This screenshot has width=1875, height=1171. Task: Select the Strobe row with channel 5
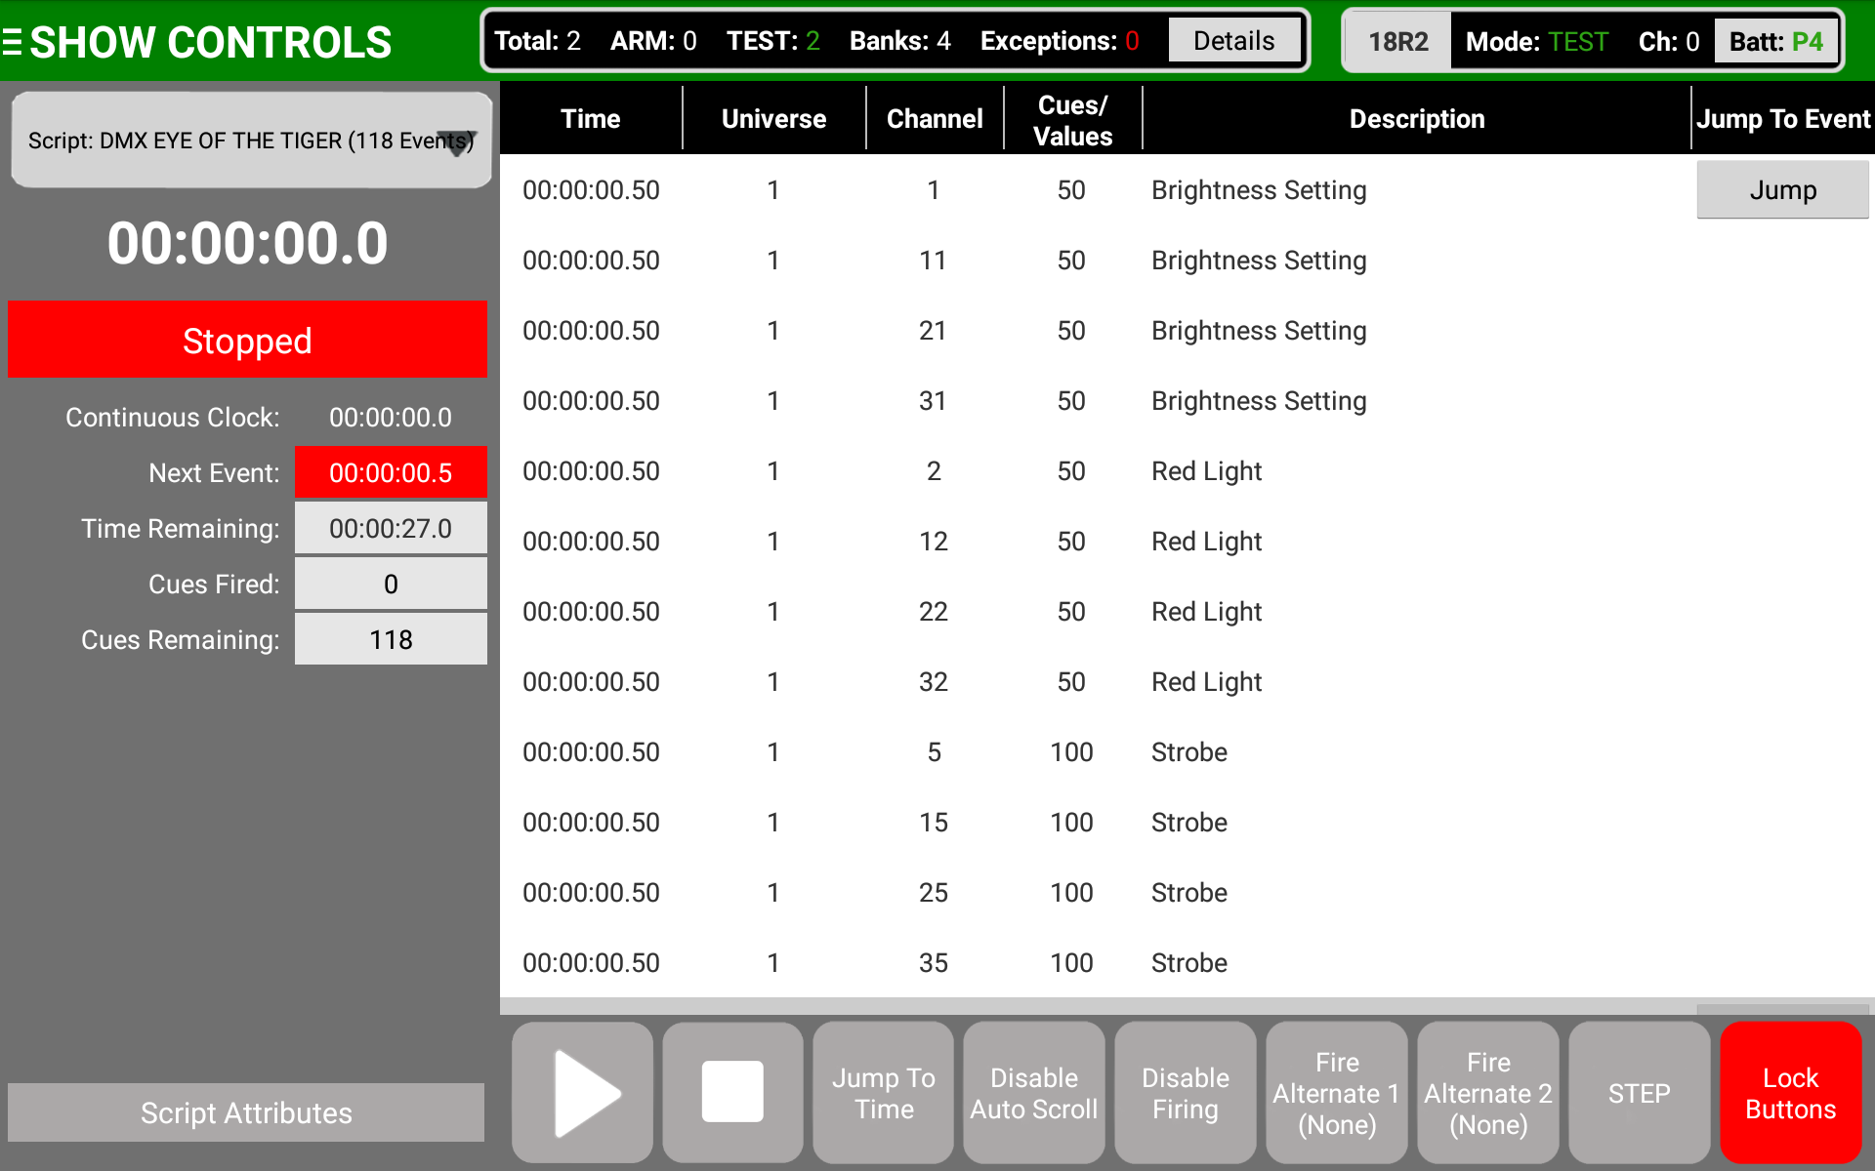click(x=1187, y=752)
